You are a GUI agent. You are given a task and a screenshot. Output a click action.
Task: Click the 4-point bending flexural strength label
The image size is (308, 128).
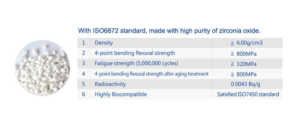point(135,53)
